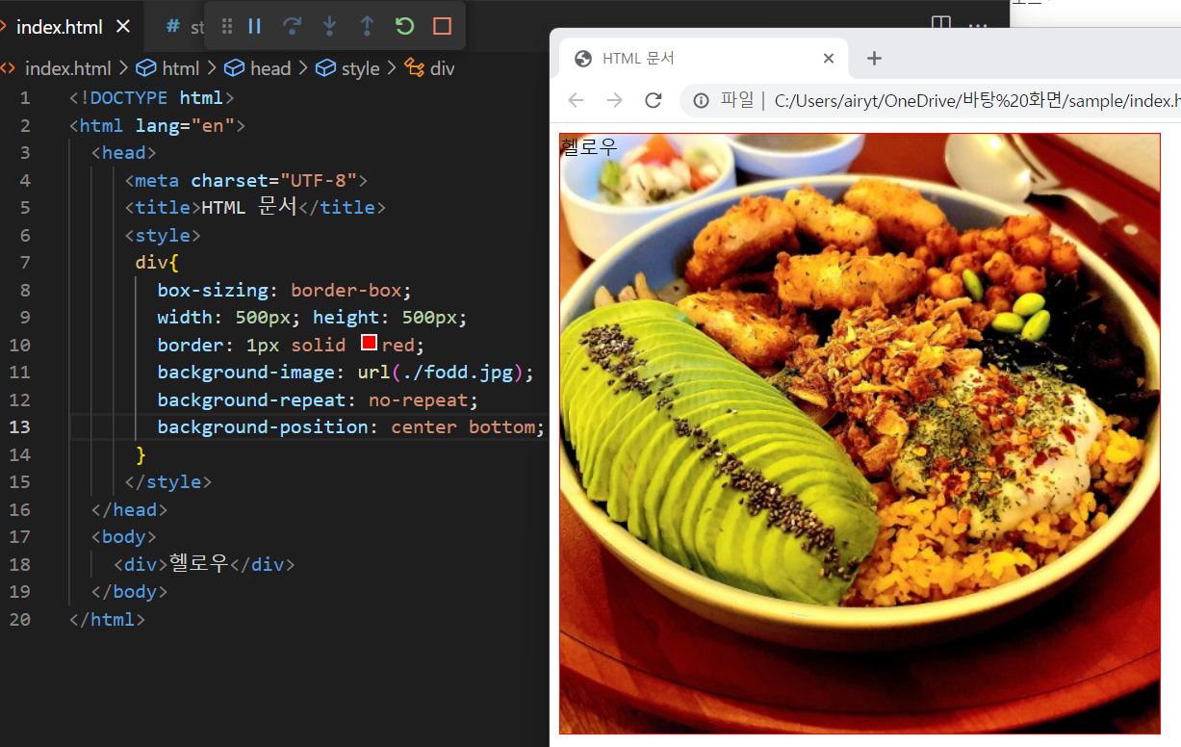Focus the browser address bar URL
This screenshot has width=1181, height=747.
tap(977, 100)
